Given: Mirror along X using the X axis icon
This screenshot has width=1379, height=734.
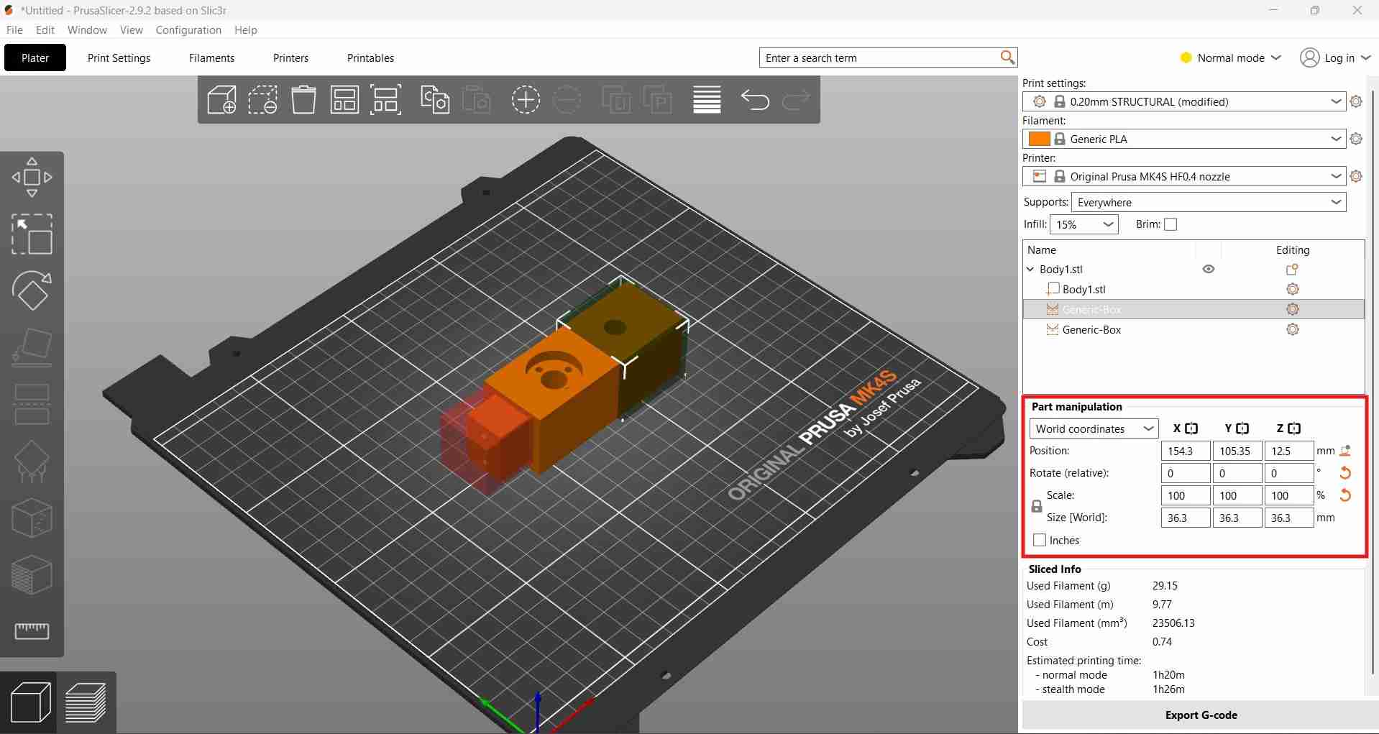Looking at the screenshot, I should 1191,428.
